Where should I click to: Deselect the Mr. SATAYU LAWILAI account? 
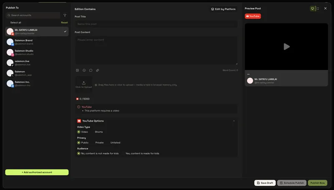37,31
